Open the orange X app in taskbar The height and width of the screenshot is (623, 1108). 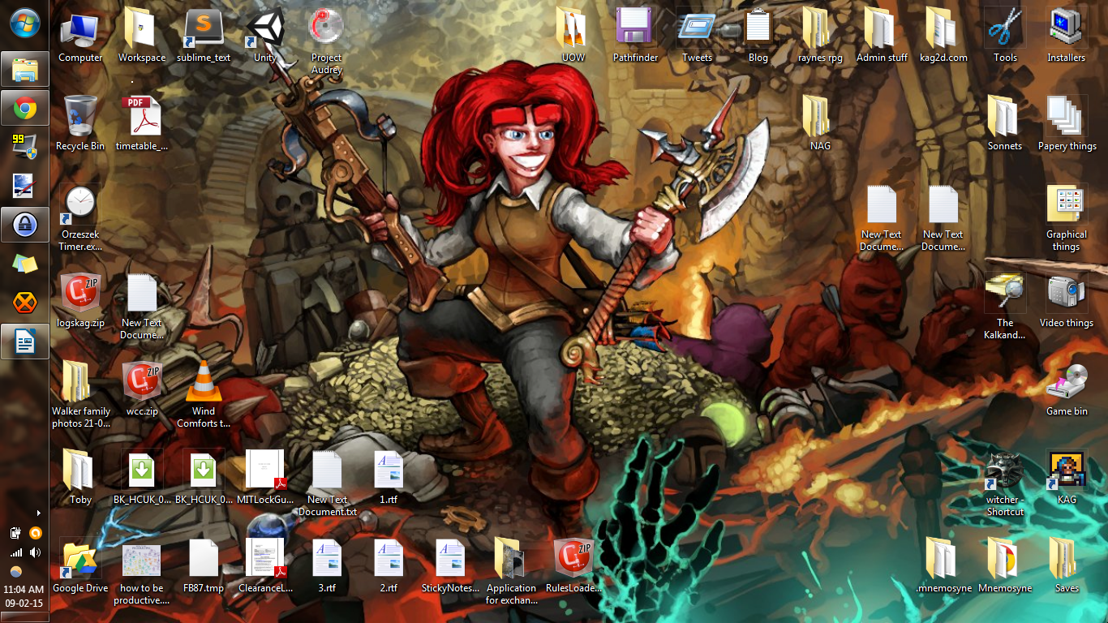tap(24, 303)
